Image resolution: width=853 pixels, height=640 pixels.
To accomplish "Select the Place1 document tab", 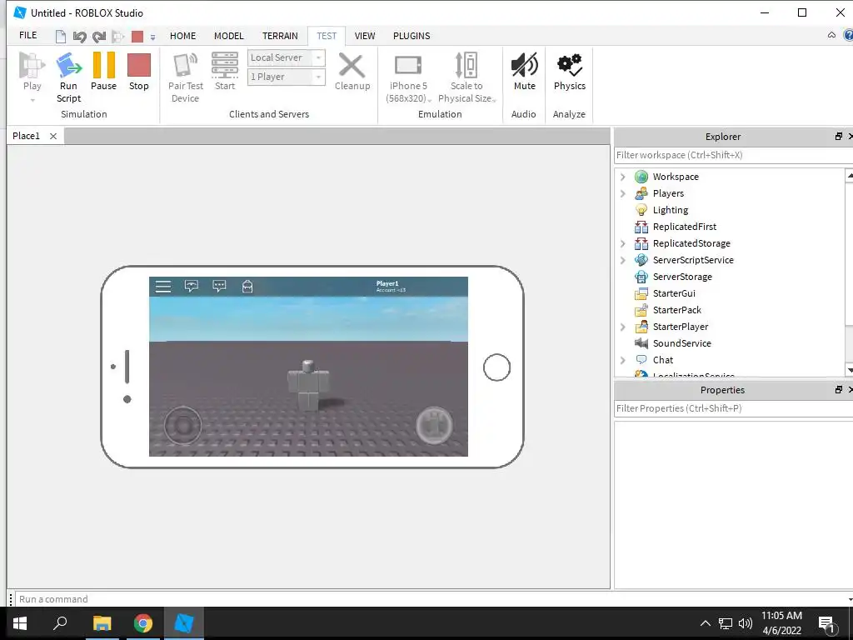I will [26, 136].
